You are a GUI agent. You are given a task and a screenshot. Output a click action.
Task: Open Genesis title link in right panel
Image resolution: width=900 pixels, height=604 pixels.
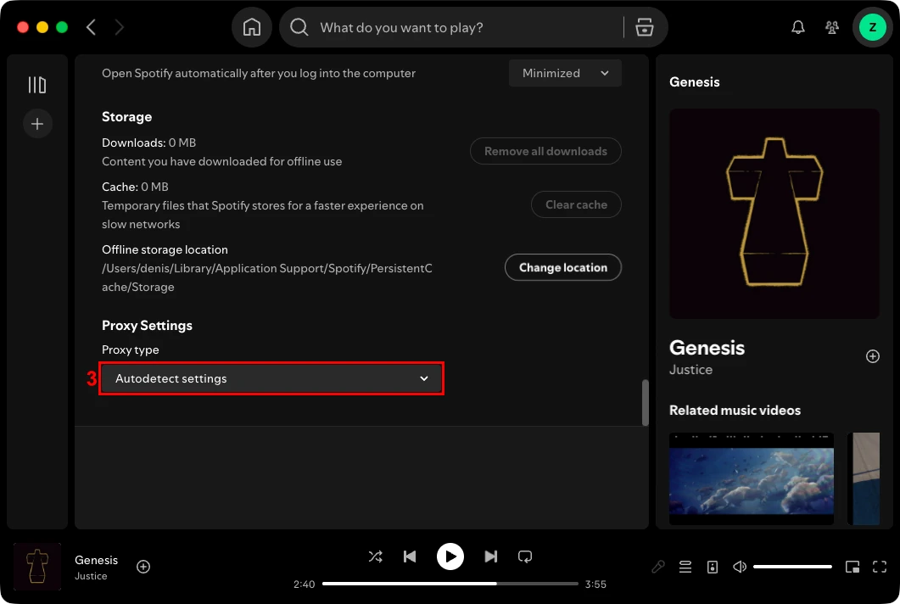pyautogui.click(x=707, y=348)
